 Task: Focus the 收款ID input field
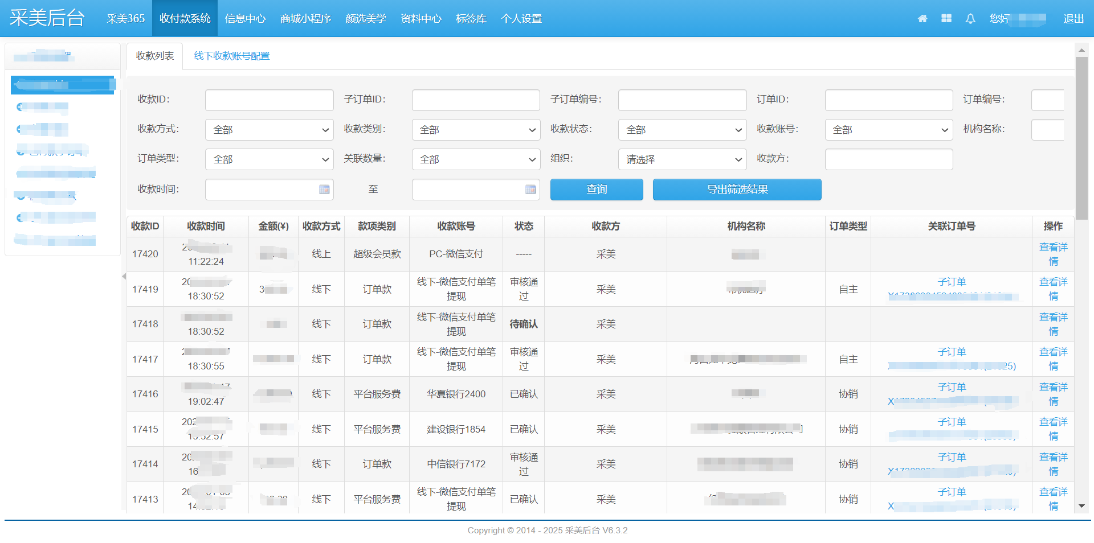(x=270, y=100)
